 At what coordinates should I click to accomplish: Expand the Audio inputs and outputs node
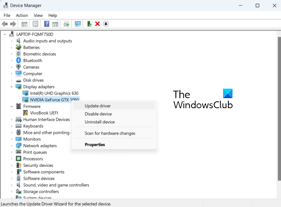[12, 41]
